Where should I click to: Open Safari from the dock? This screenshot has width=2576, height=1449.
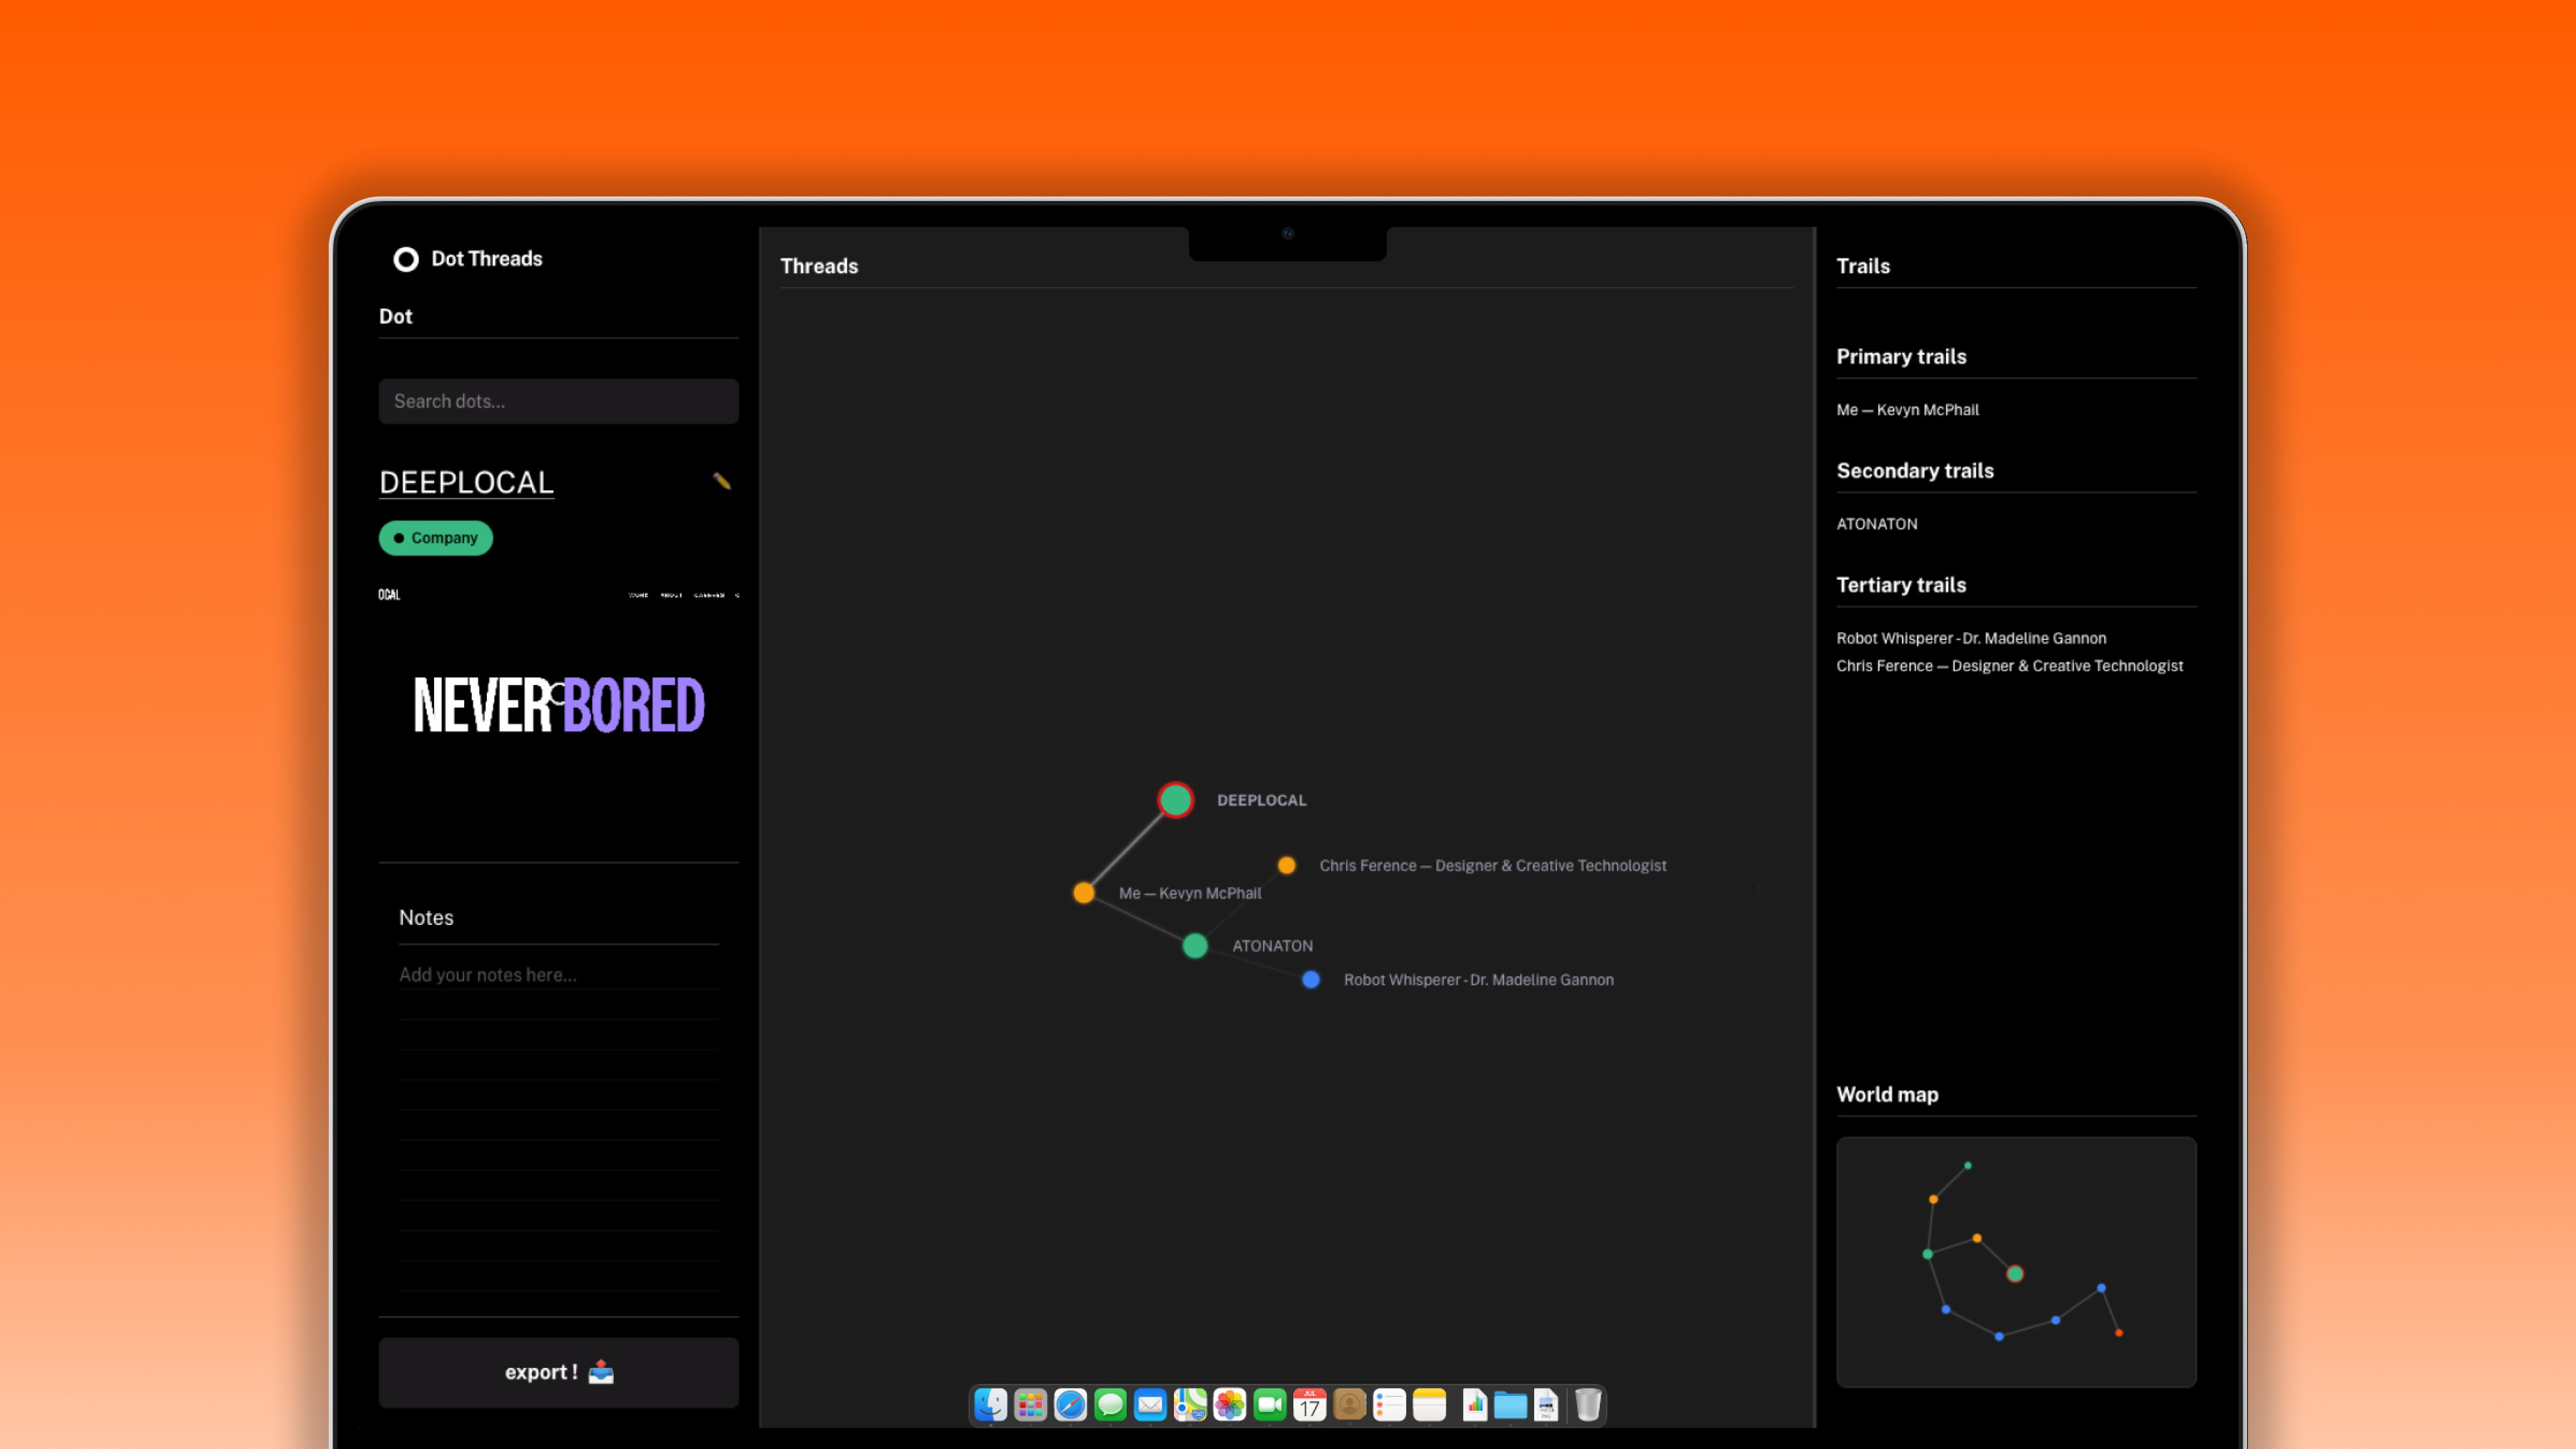click(1070, 1405)
